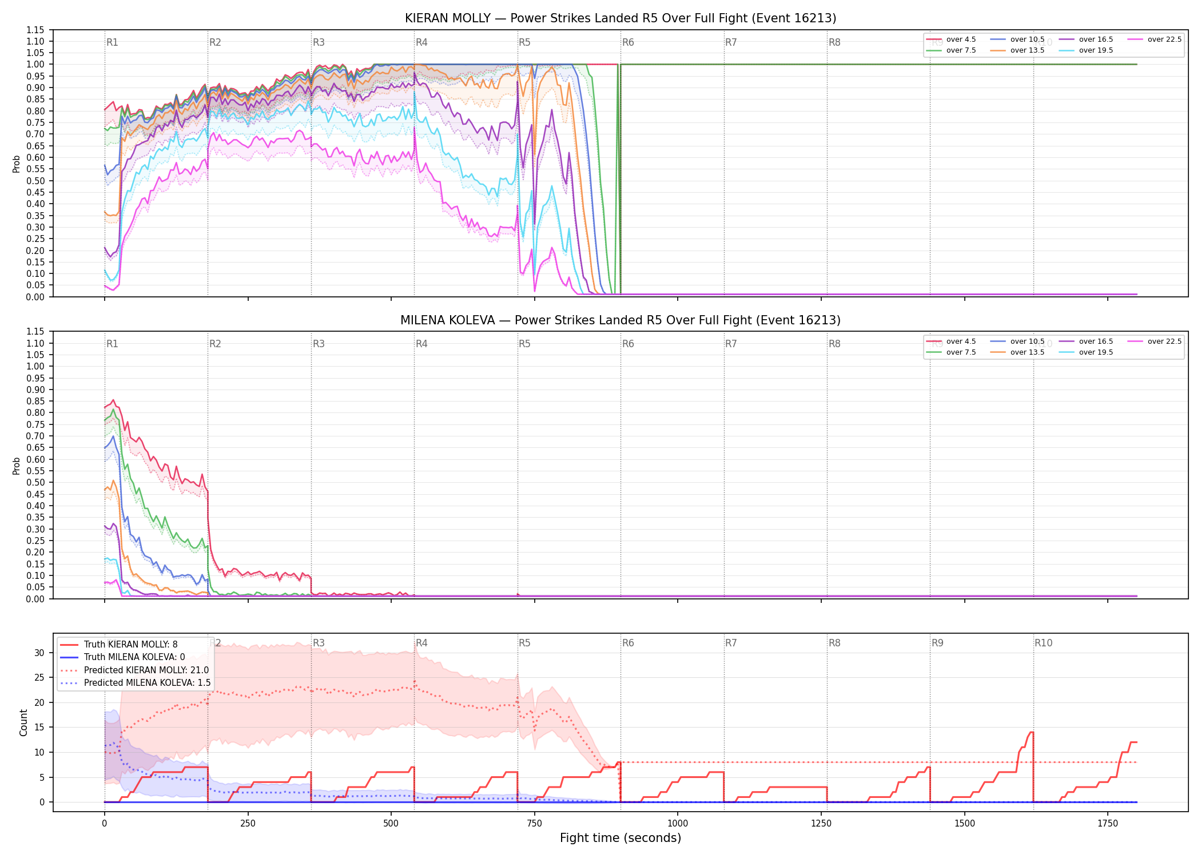Click 'over 19.5' legend entry in Milena Koleva chart
The width and height of the screenshot is (1201, 858).
pyautogui.click(x=1086, y=352)
